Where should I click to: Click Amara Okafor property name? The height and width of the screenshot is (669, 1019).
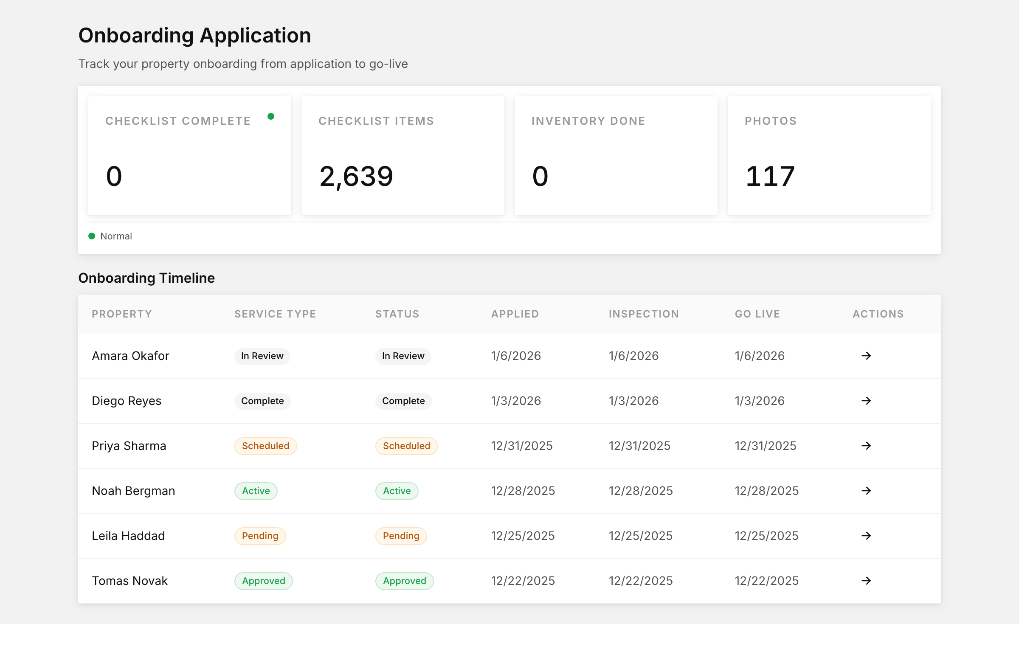pyautogui.click(x=131, y=356)
